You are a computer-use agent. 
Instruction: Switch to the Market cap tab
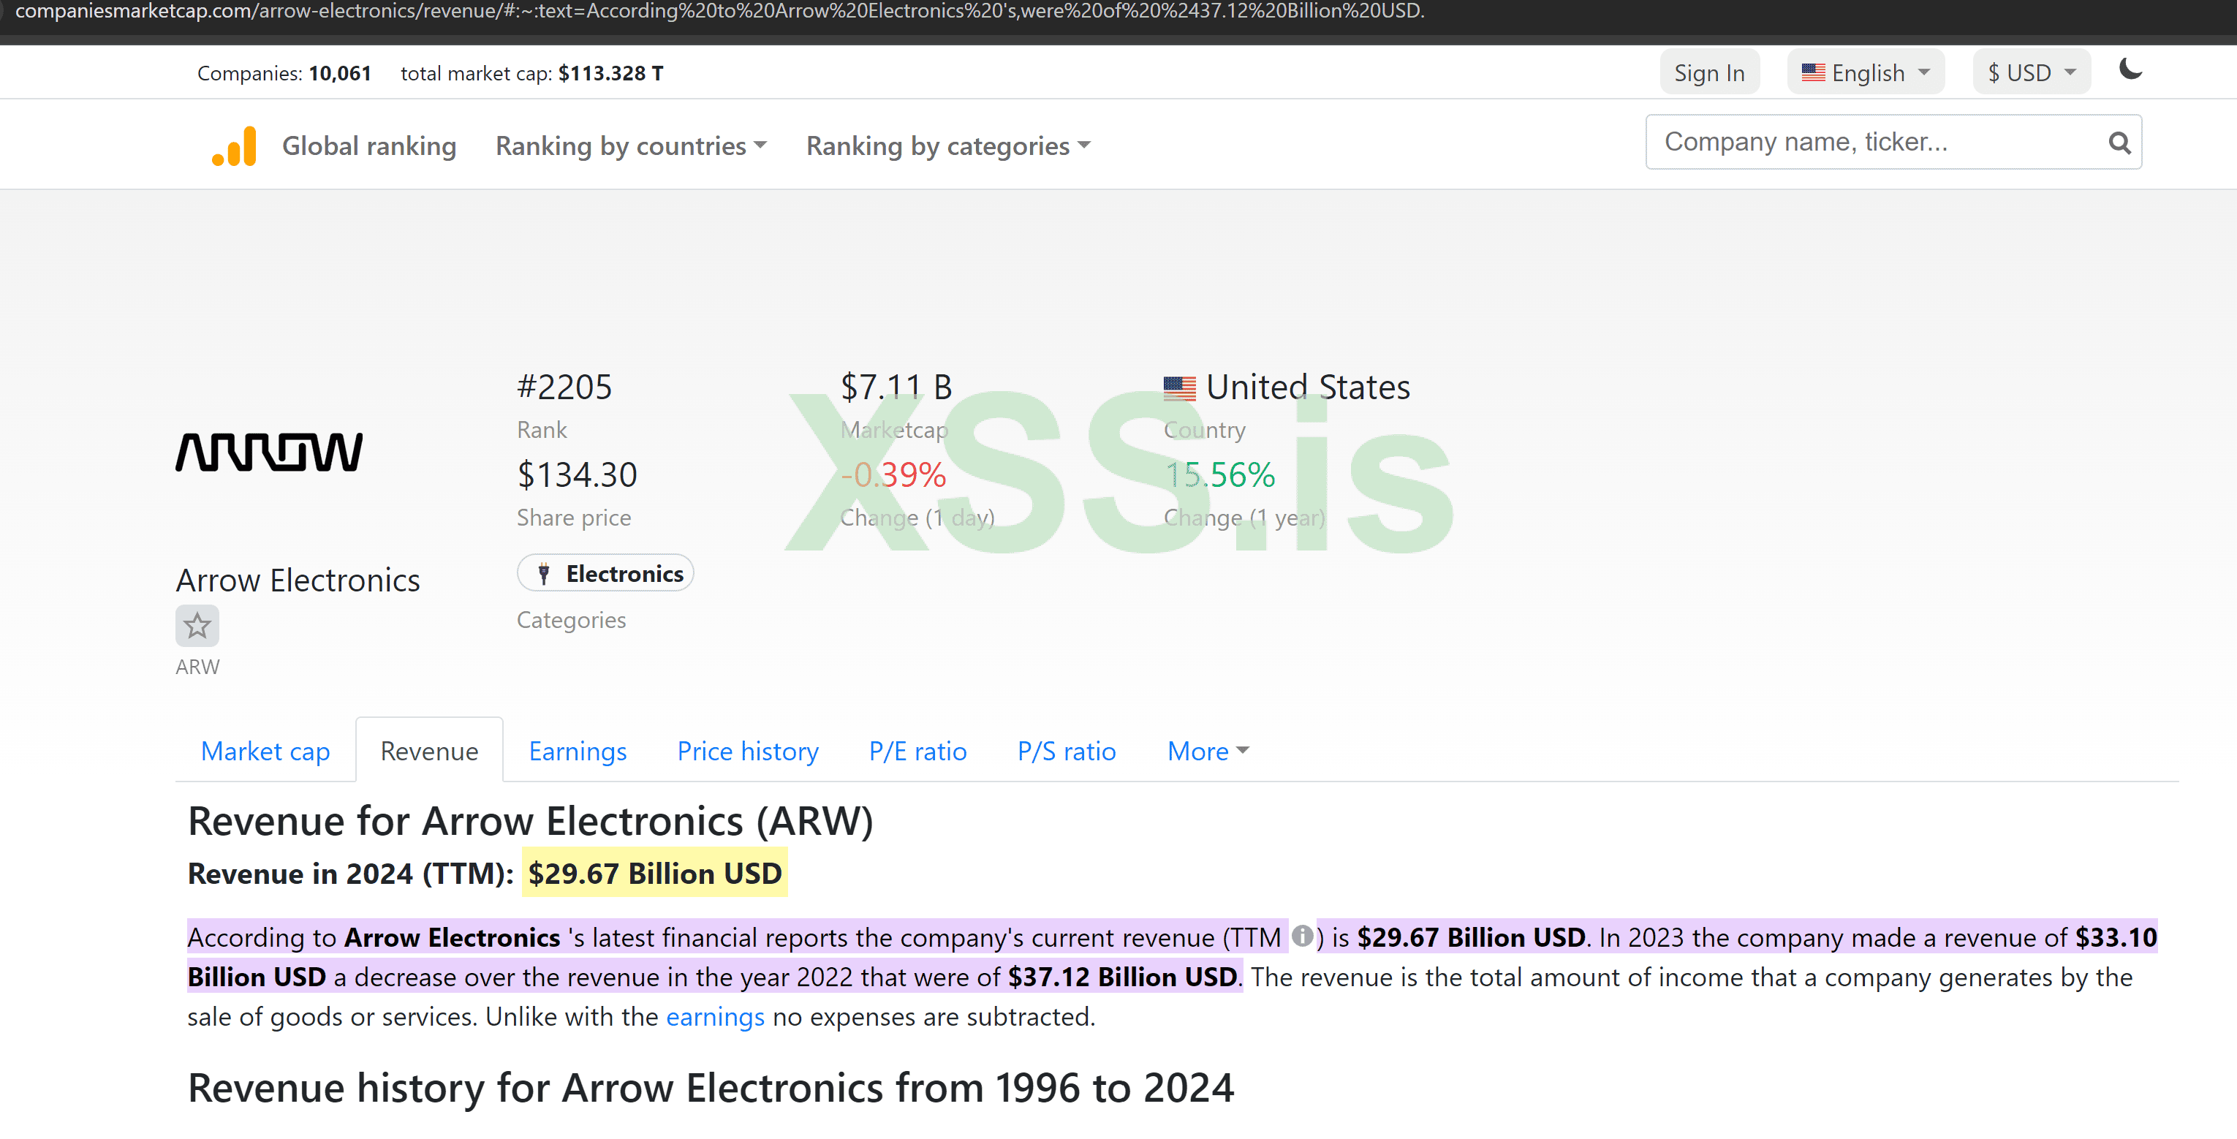[x=265, y=751]
